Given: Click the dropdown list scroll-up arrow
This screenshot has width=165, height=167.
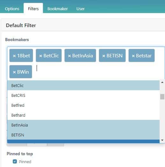Looking at the screenshot, I should coord(162,82).
